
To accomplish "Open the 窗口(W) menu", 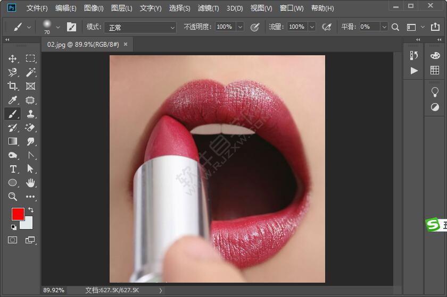I will (x=292, y=9).
